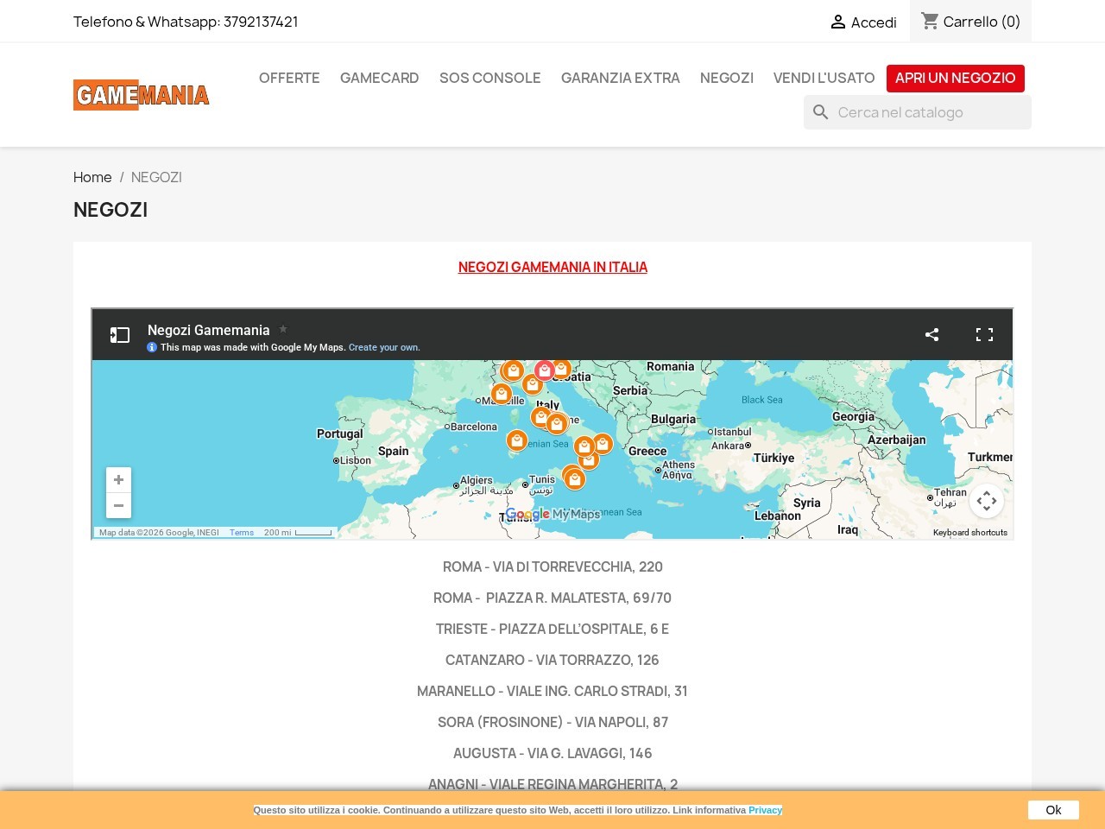Click the APRI UN NEGOZIO button
1105x829 pixels.
(956, 78)
